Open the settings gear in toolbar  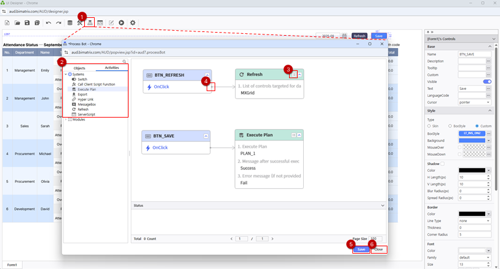132,23
